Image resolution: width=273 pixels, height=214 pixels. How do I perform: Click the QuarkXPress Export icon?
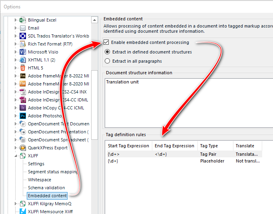pos(23,148)
